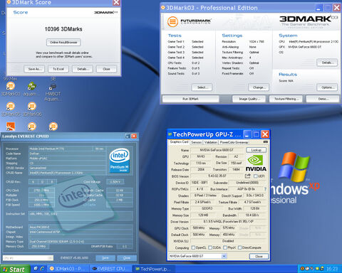This screenshot has width=342, height=273.
Task: Switch to the Validation tab in GPU-Z
Action: [x=211, y=142]
